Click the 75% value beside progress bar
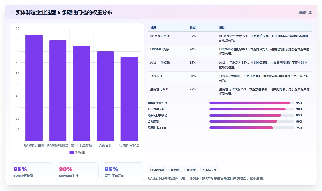This screenshot has height=191, width=322. point(299,128)
